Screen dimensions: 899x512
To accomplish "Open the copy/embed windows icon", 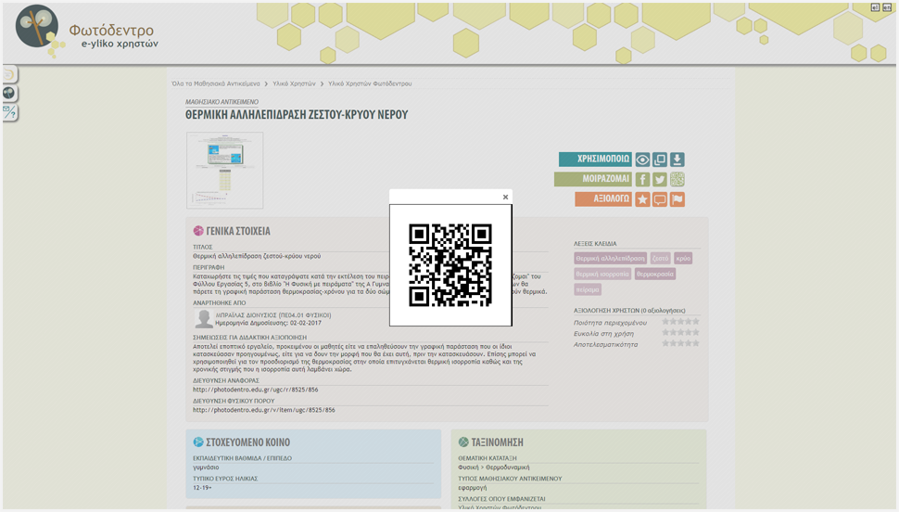I will click(x=660, y=160).
